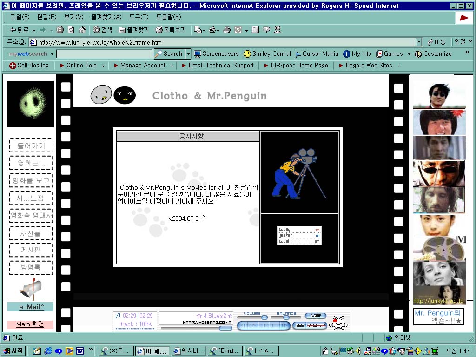Click the Screensavers toolbar icon
Screen dimensions: 476x357
click(216, 54)
